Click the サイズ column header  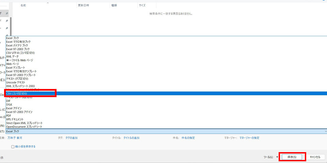click(142, 6)
